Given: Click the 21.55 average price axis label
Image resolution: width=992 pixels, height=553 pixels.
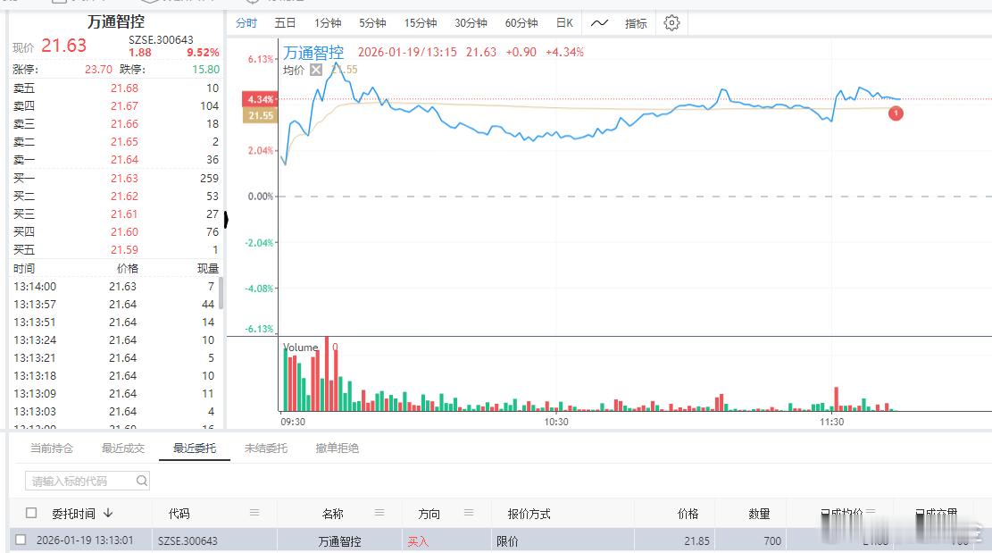Looking at the screenshot, I should [260, 115].
